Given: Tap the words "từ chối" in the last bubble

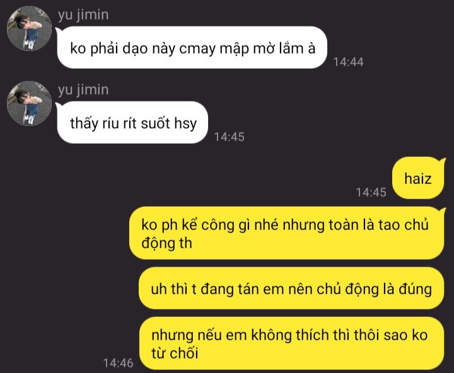Looking at the screenshot, I should pos(175,353).
